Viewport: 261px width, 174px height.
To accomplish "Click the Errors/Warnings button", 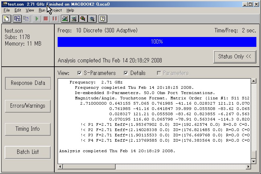I will (28, 106).
